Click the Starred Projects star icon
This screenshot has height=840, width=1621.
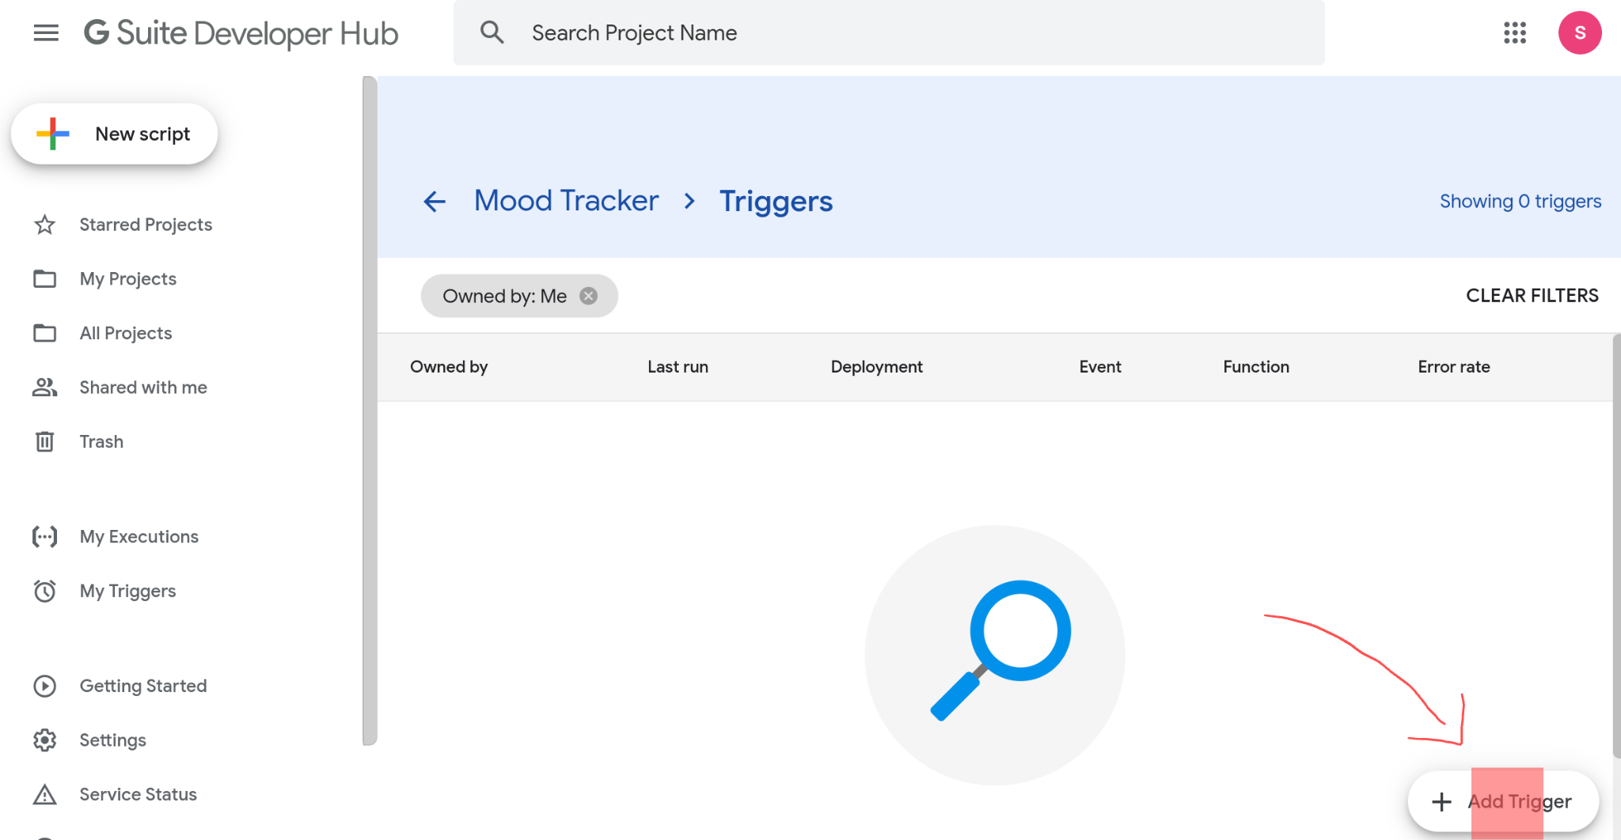click(45, 225)
